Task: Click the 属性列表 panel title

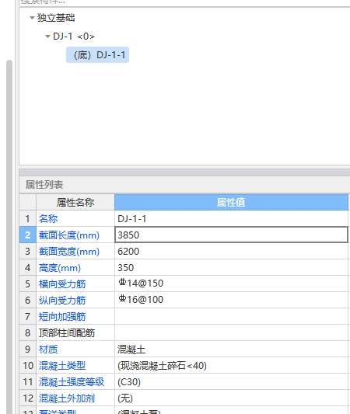Action: tap(44, 185)
